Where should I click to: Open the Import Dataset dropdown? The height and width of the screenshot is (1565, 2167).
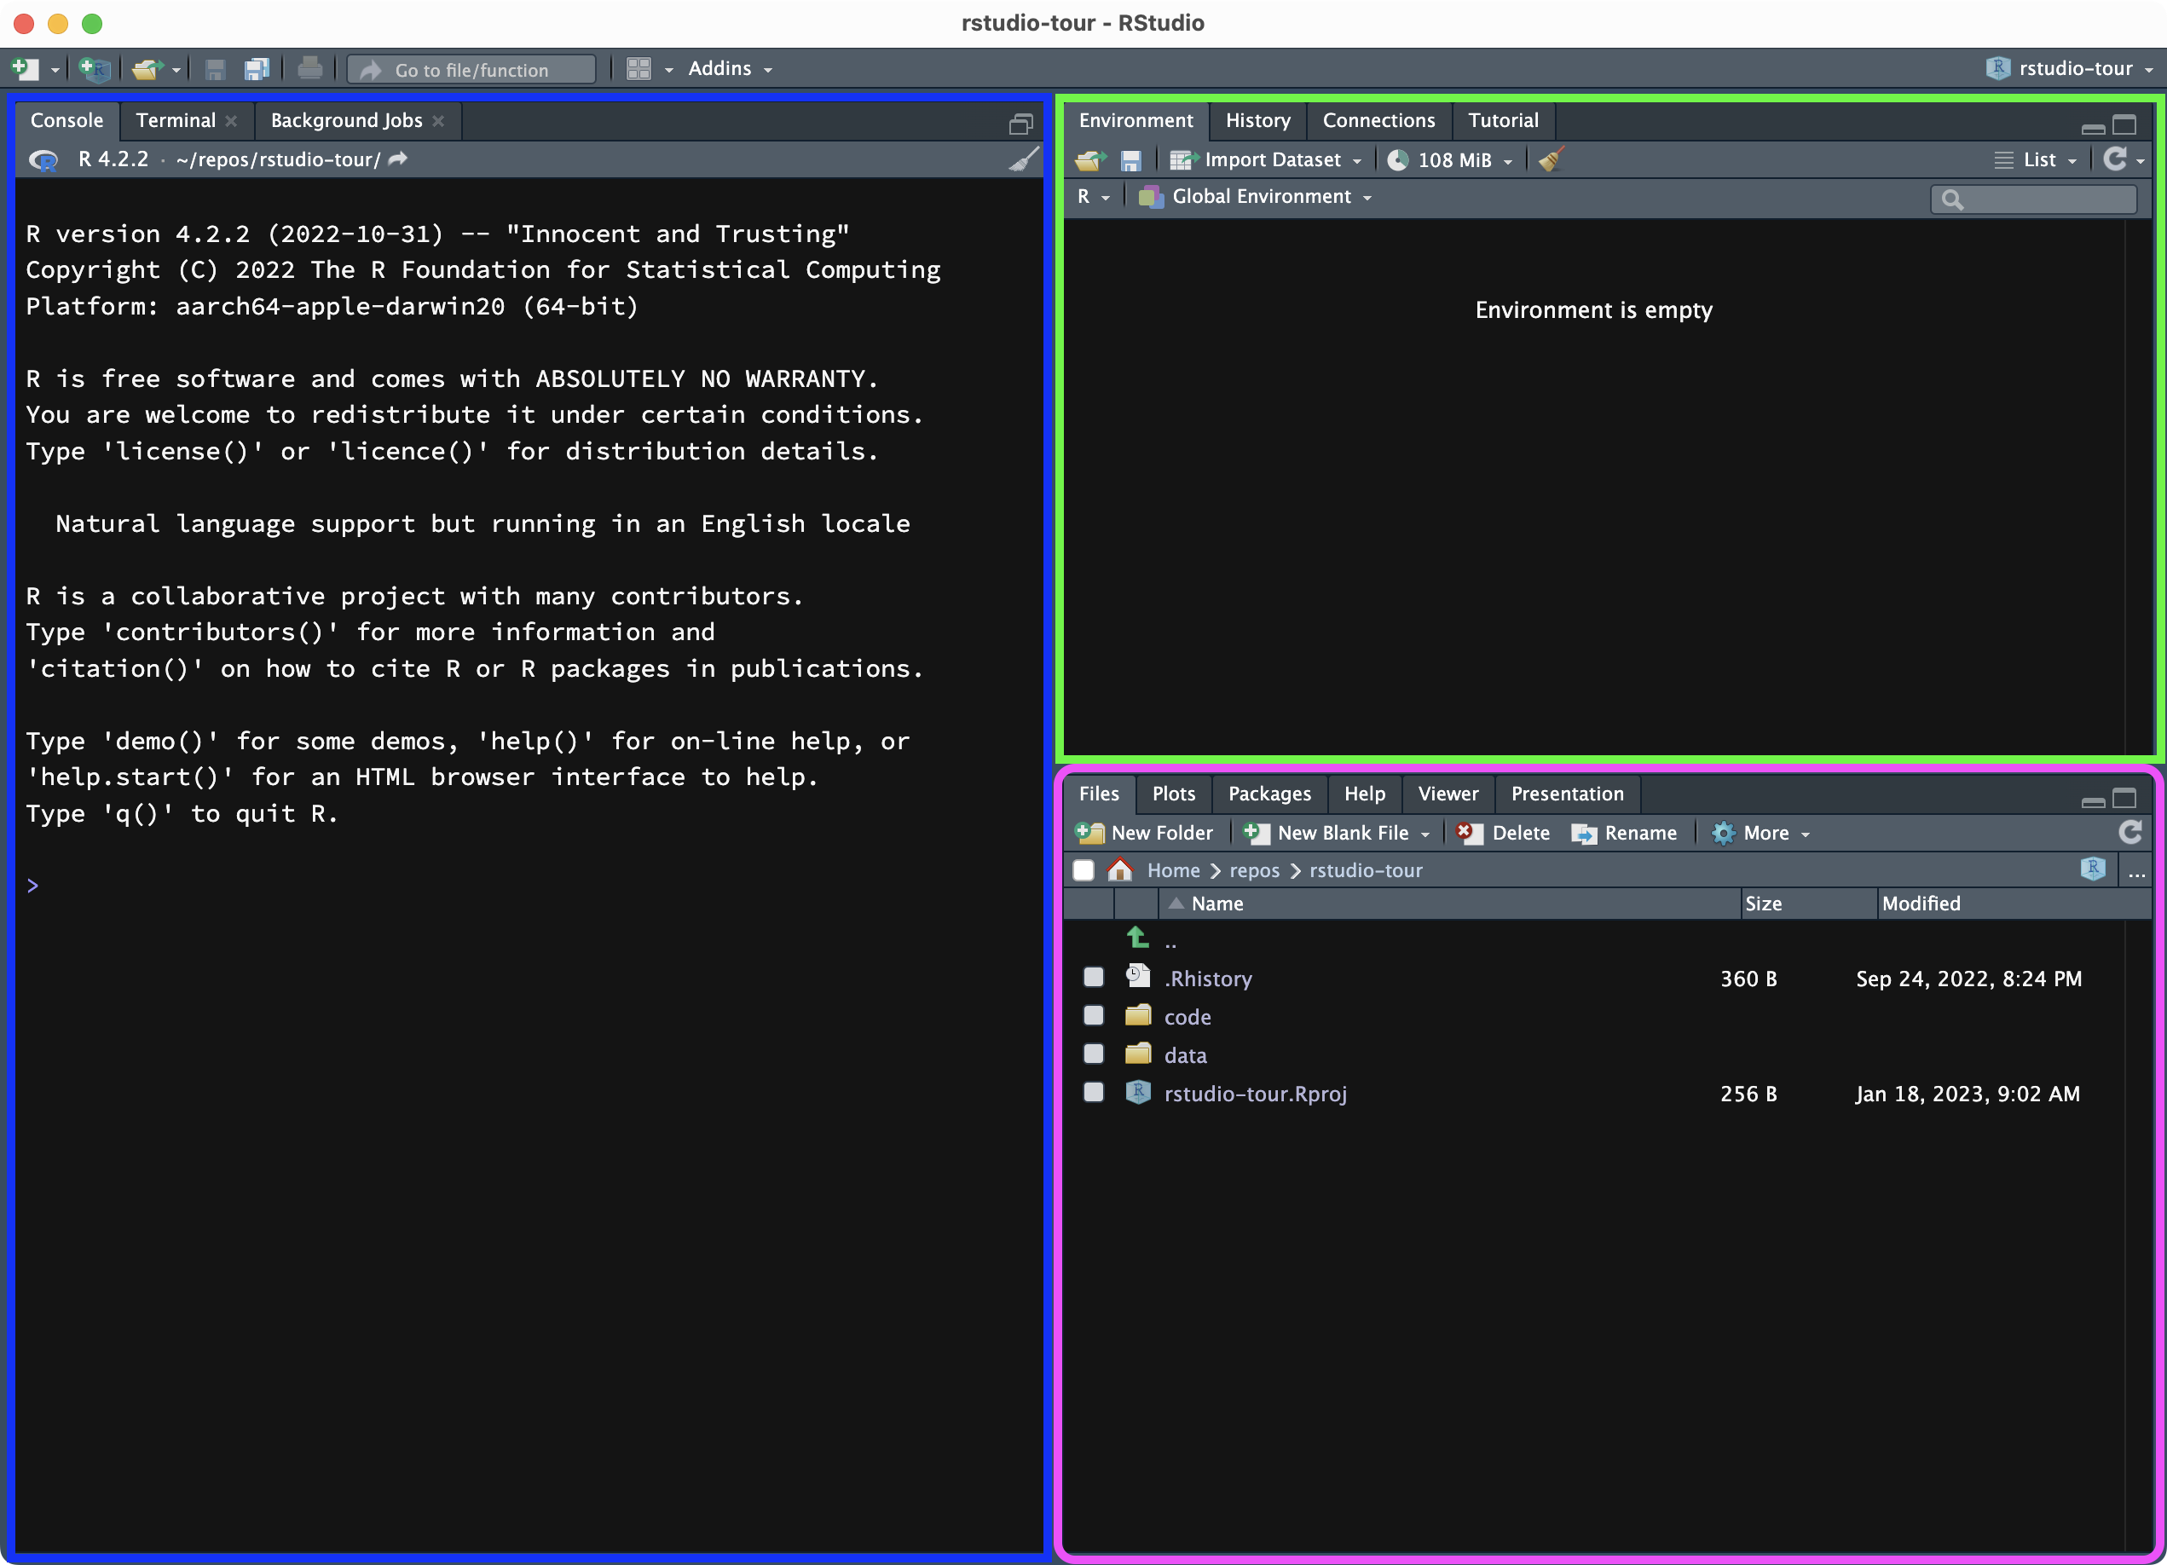point(1265,159)
